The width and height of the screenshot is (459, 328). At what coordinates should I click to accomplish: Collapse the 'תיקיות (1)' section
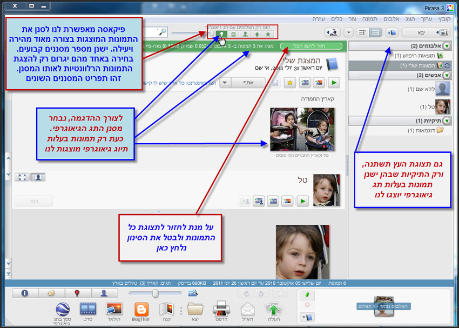447,121
